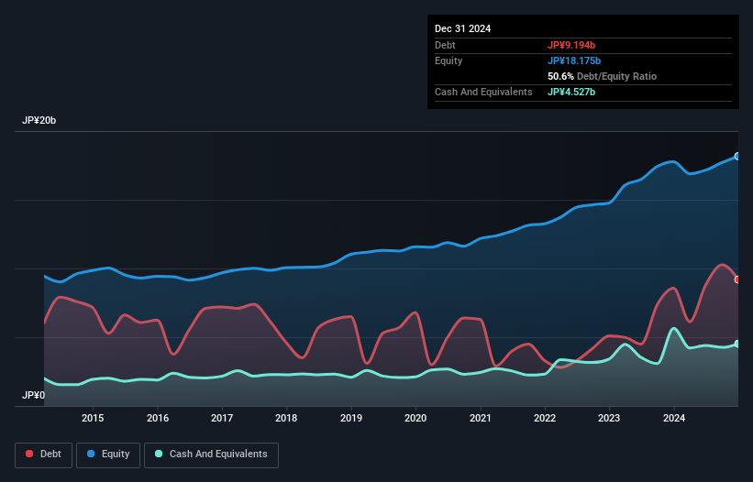Select the Cash endpoint marker on chart
753x482 pixels.
[x=737, y=344]
